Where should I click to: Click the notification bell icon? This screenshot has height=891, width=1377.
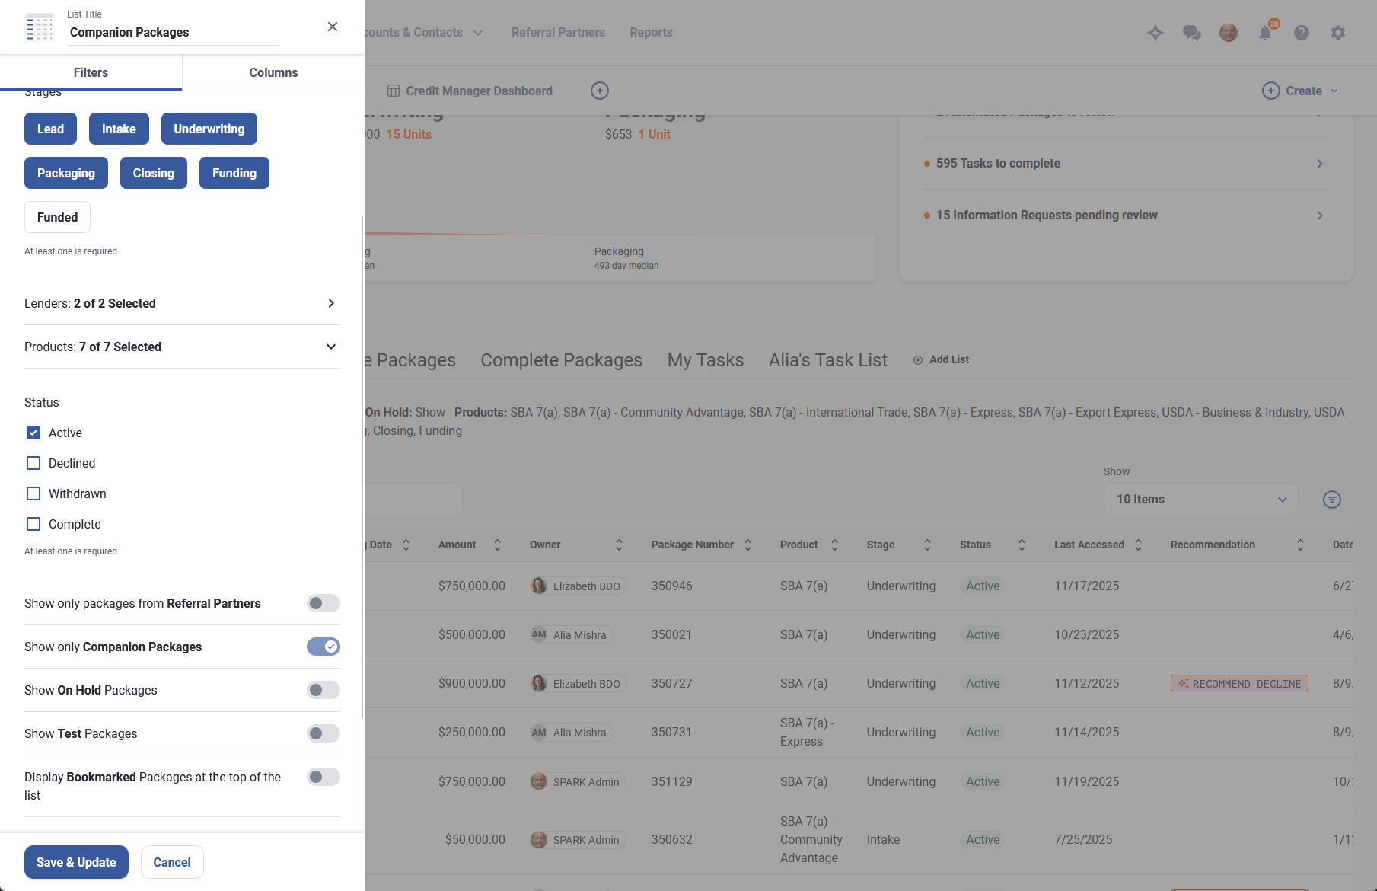click(x=1264, y=33)
